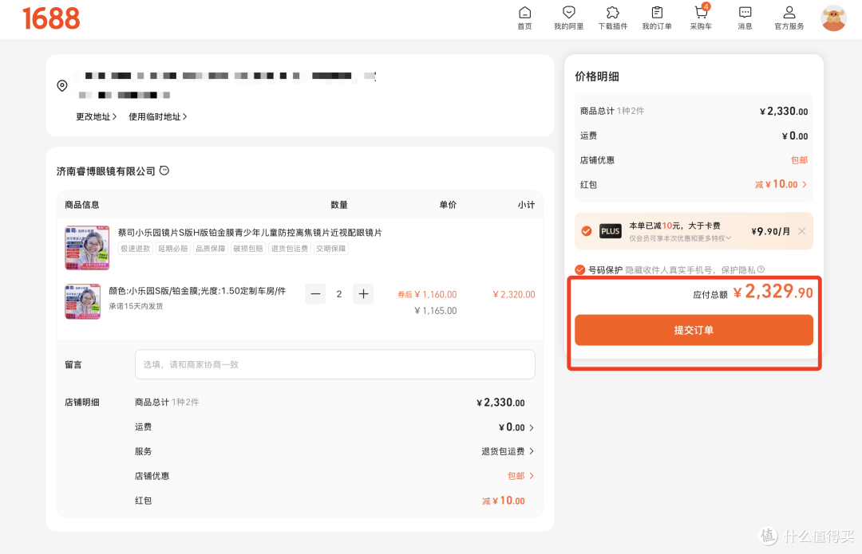
Task: Click ¥9.90/月 PLUS price
Action: [x=771, y=231]
